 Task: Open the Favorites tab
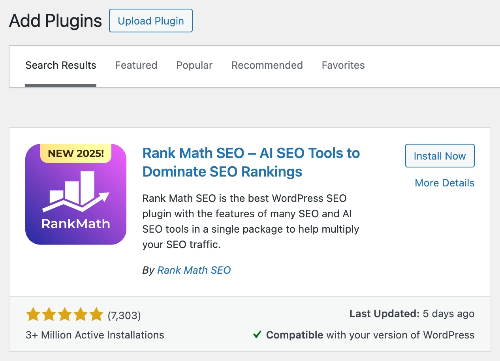pyautogui.click(x=343, y=65)
